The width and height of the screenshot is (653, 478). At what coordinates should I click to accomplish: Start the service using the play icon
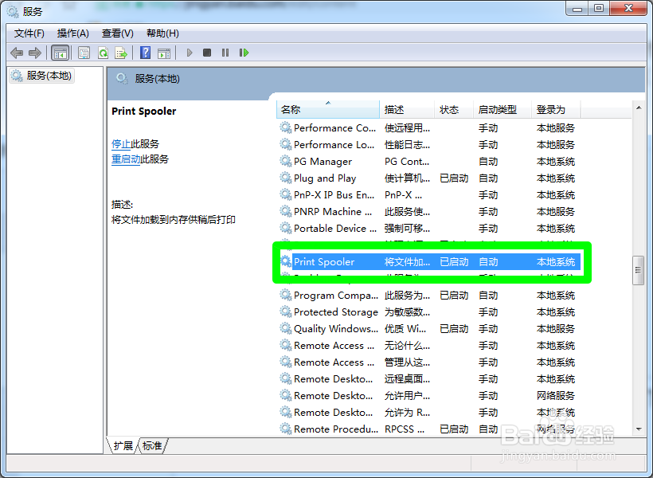pos(189,52)
